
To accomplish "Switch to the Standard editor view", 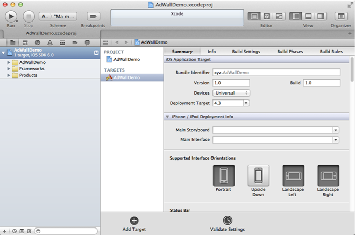I will pos(254,16).
